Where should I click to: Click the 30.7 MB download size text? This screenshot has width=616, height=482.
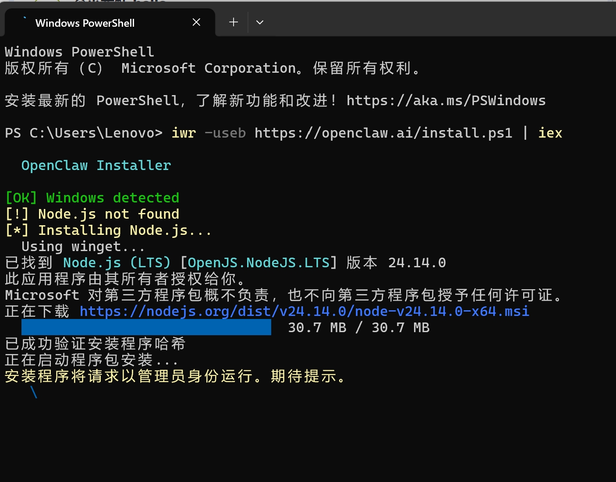click(x=358, y=328)
